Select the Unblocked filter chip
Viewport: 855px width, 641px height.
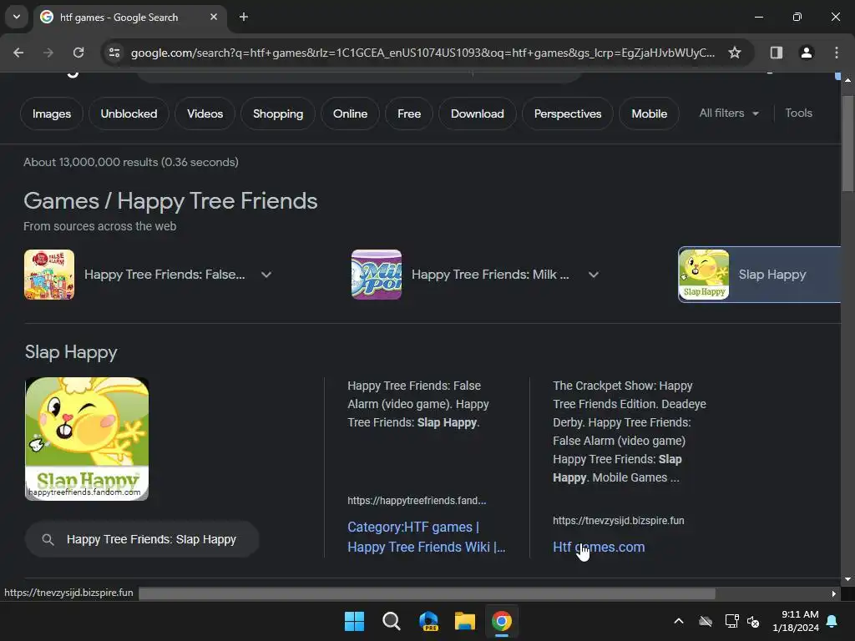(x=129, y=114)
